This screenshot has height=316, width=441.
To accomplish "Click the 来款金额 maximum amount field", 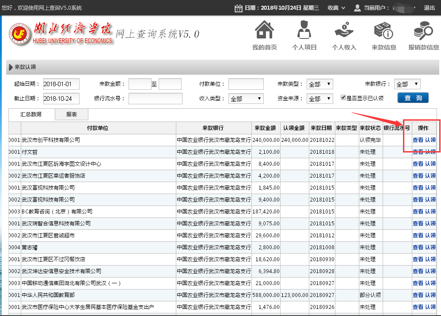I will (170, 84).
